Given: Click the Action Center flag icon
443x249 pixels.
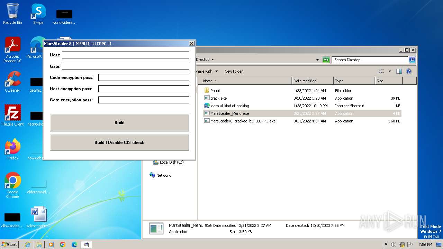Looking at the screenshot, I should point(410,245).
